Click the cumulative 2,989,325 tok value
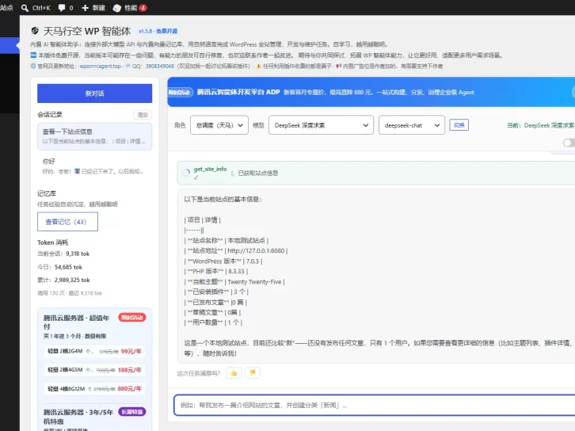This screenshot has width=575, height=431. (72, 280)
